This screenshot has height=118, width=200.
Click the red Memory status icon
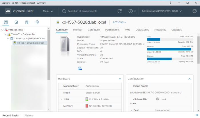click(87, 106)
